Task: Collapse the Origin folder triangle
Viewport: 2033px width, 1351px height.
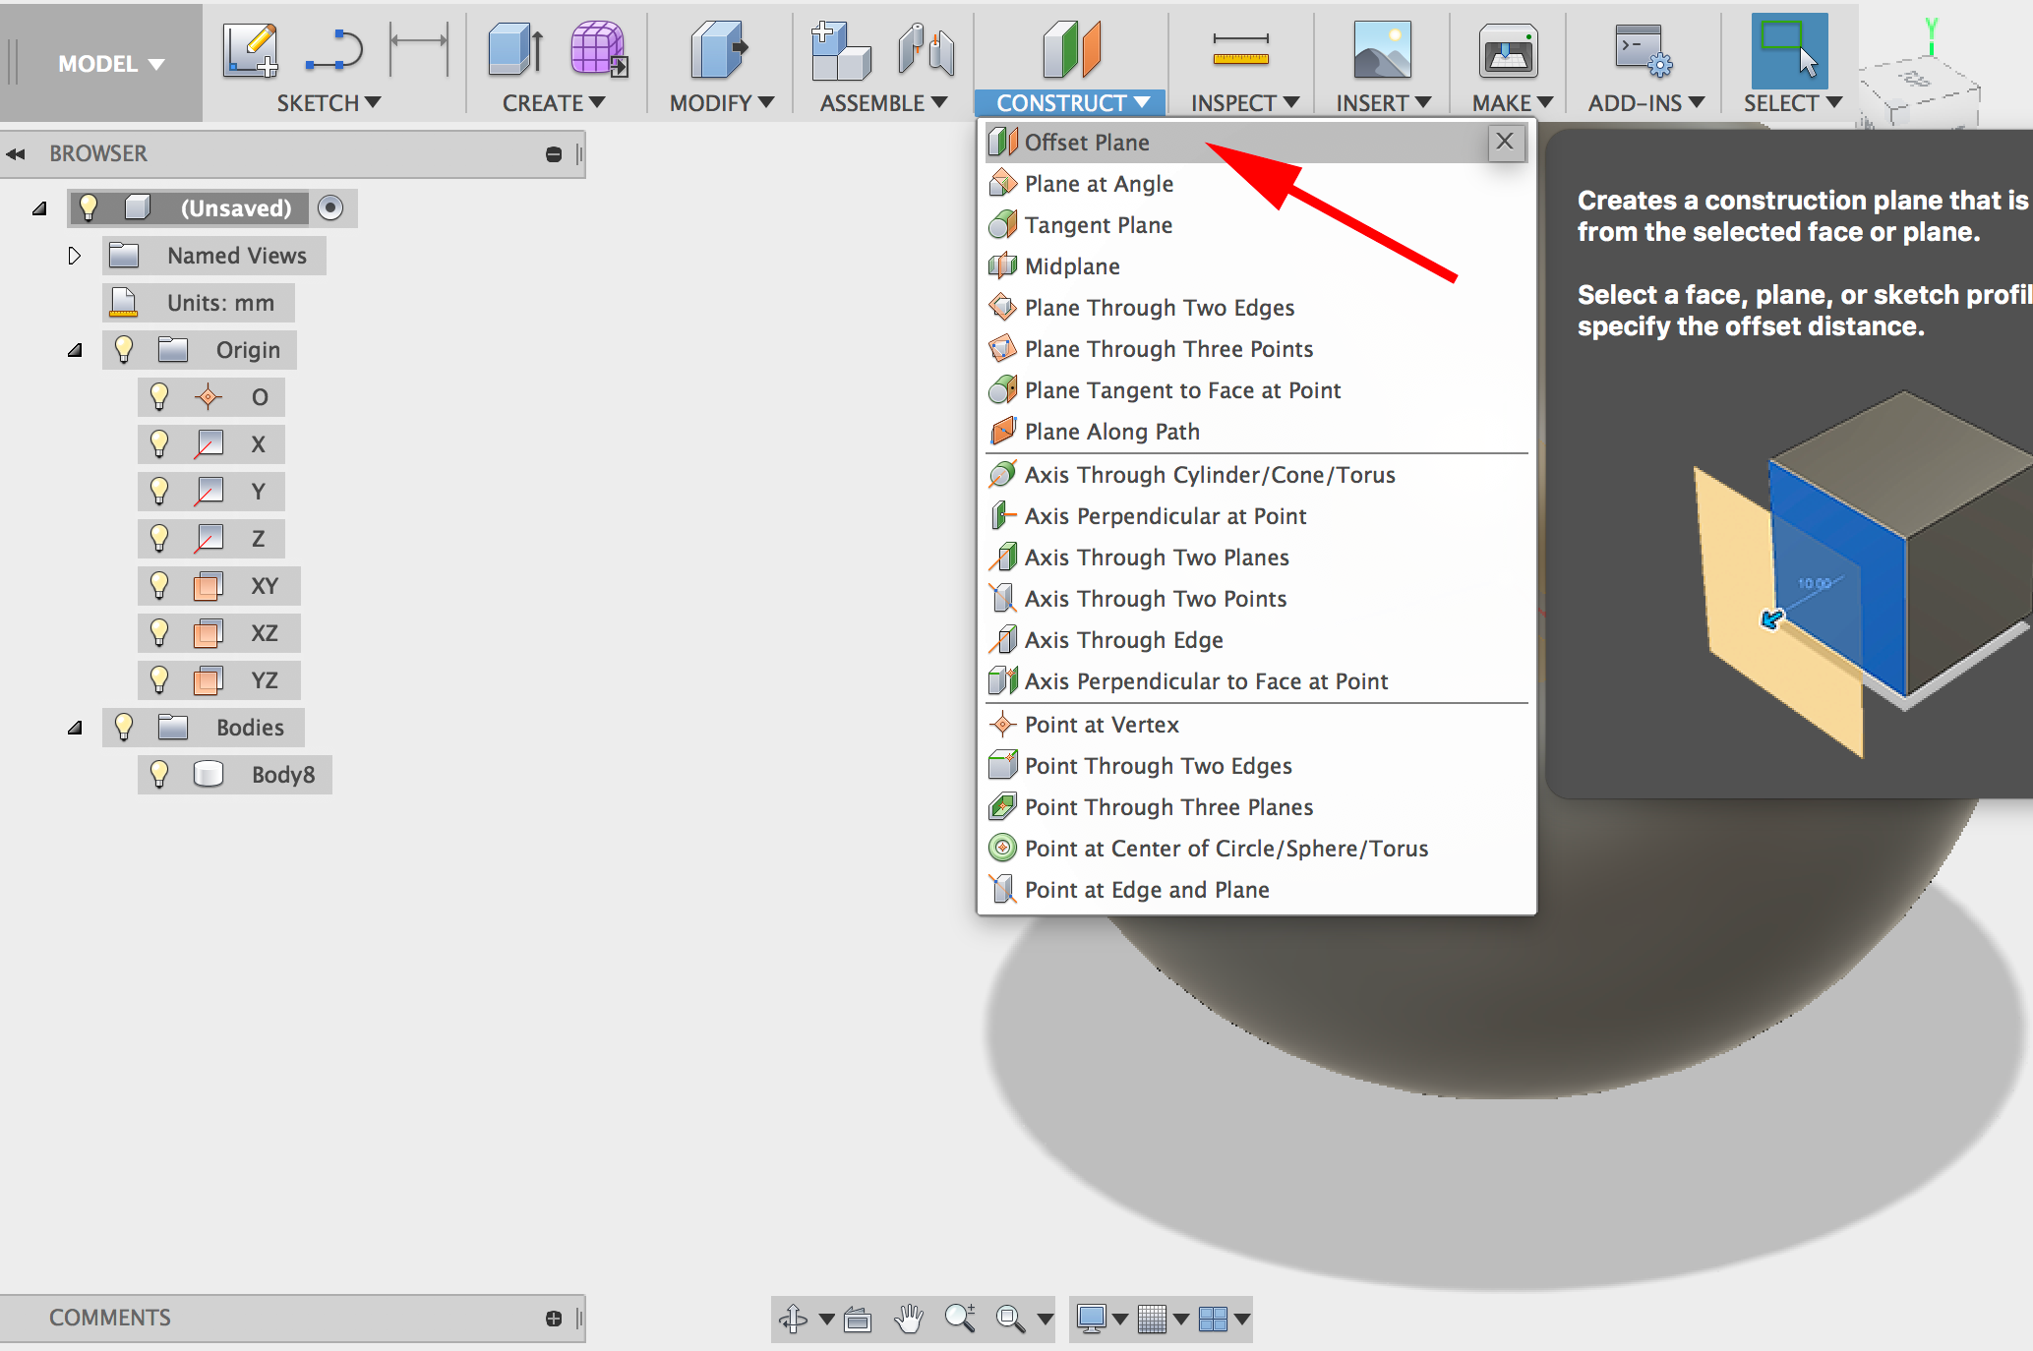Action: pos(75,350)
